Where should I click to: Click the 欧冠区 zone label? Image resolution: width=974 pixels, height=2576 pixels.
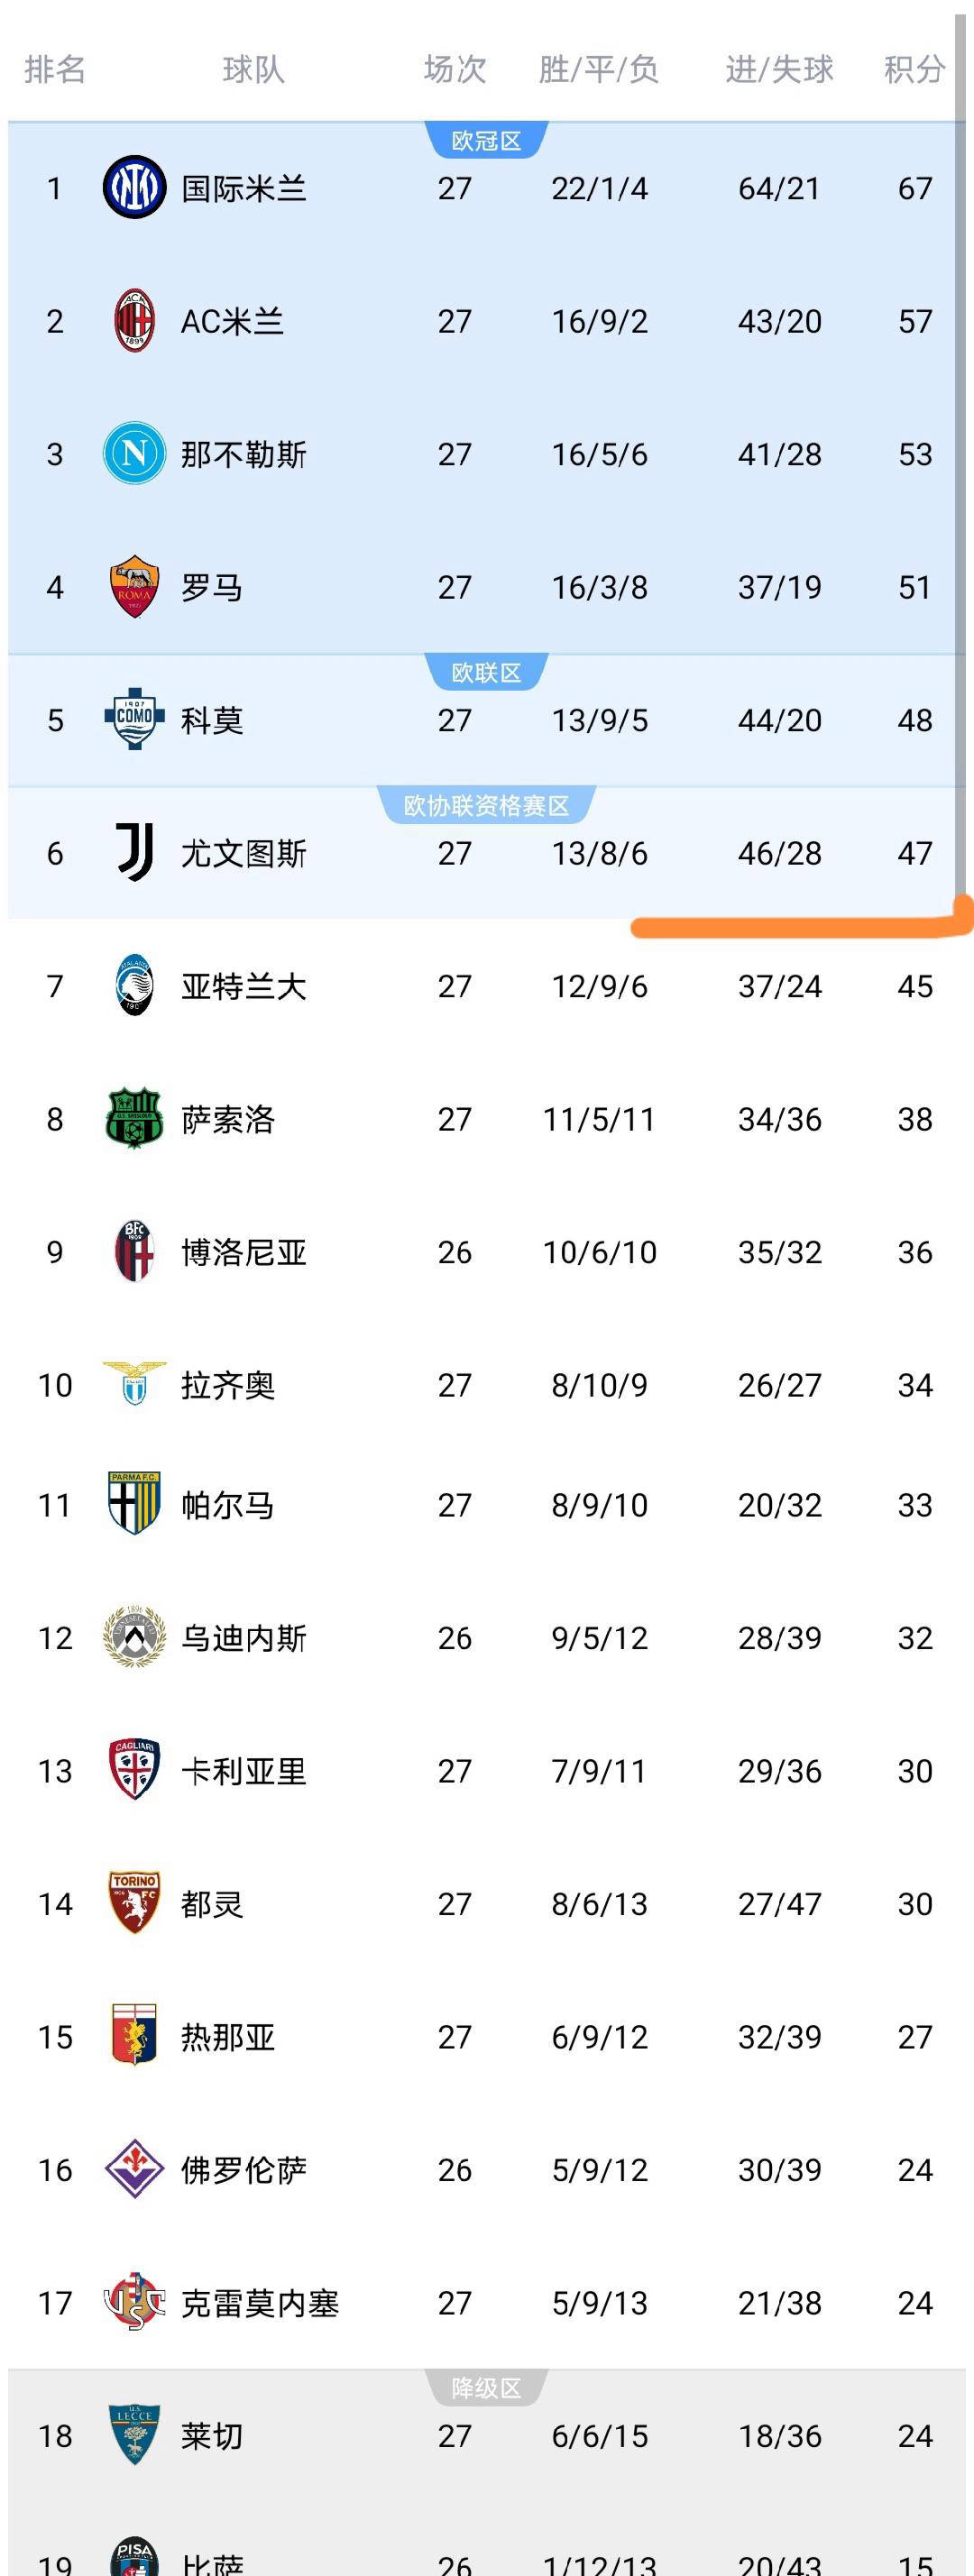486,141
